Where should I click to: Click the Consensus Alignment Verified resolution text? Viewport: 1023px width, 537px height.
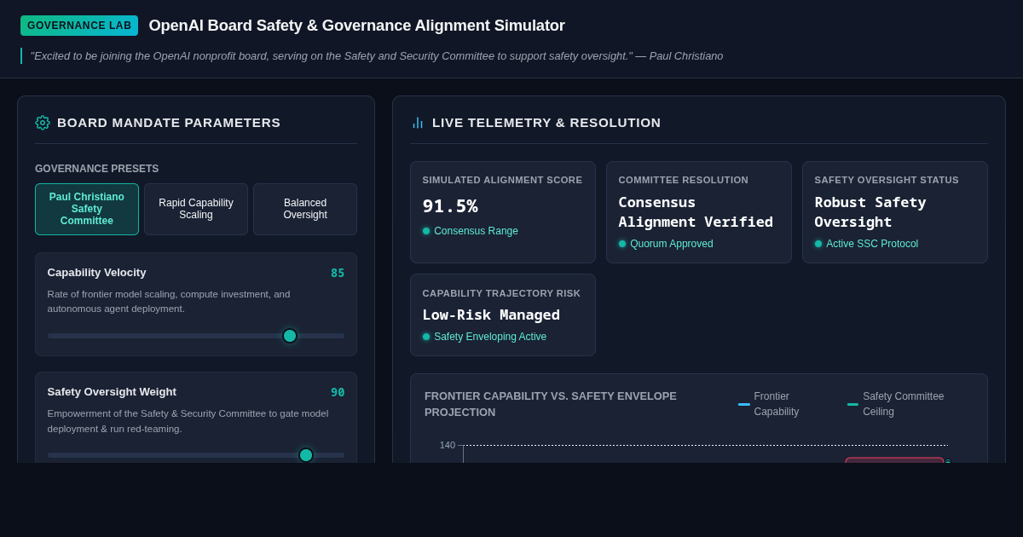point(696,212)
